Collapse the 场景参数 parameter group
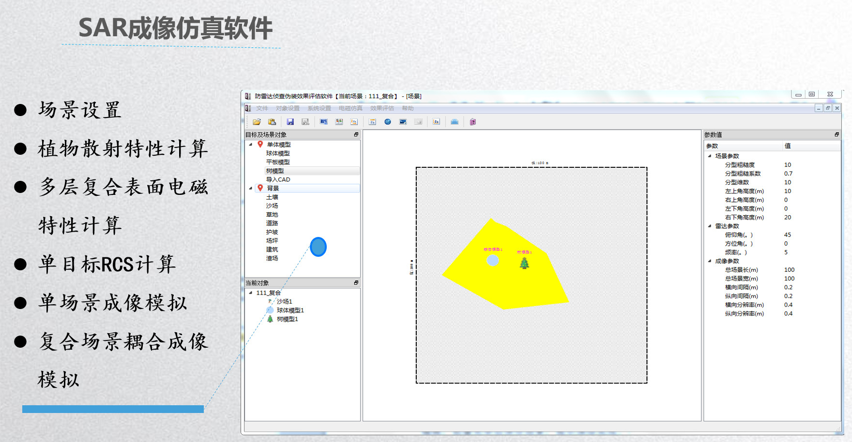This screenshot has height=442, width=852. pos(710,156)
